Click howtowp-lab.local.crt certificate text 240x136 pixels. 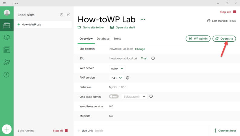(123, 58)
